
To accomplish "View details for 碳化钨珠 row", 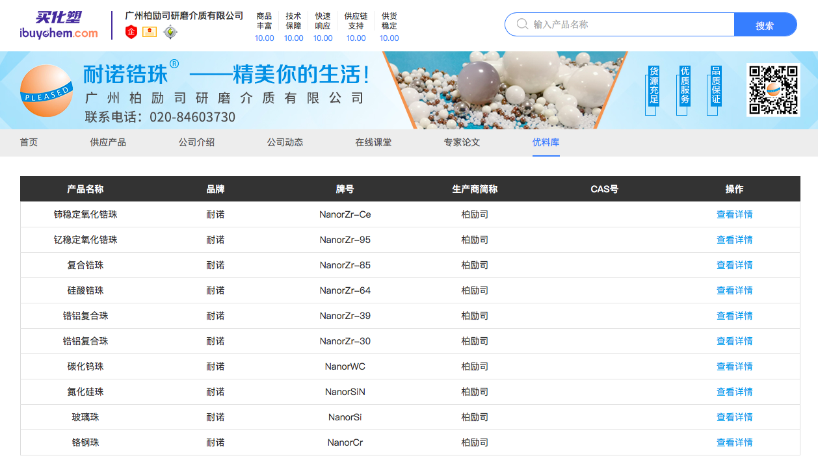I will click(734, 366).
